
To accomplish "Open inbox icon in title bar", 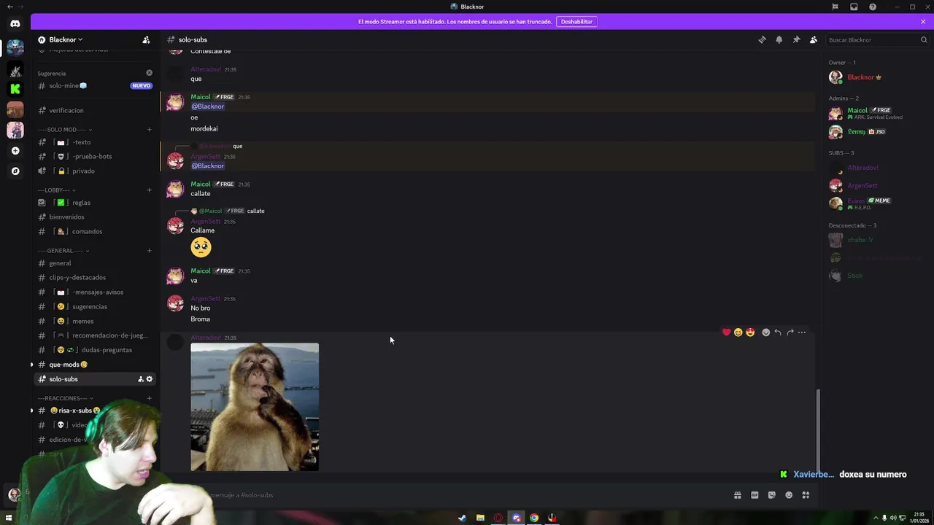I will click(x=854, y=7).
